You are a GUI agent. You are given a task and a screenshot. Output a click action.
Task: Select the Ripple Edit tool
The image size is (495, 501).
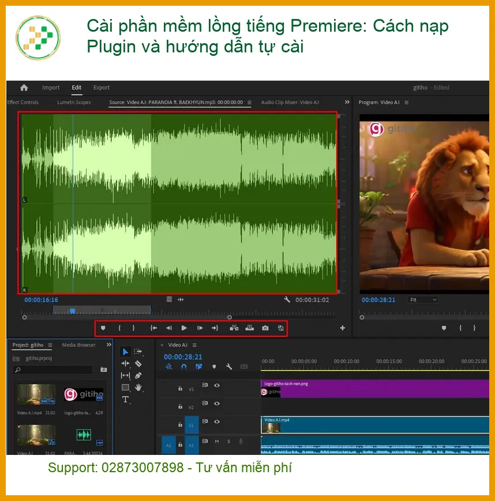click(x=125, y=363)
